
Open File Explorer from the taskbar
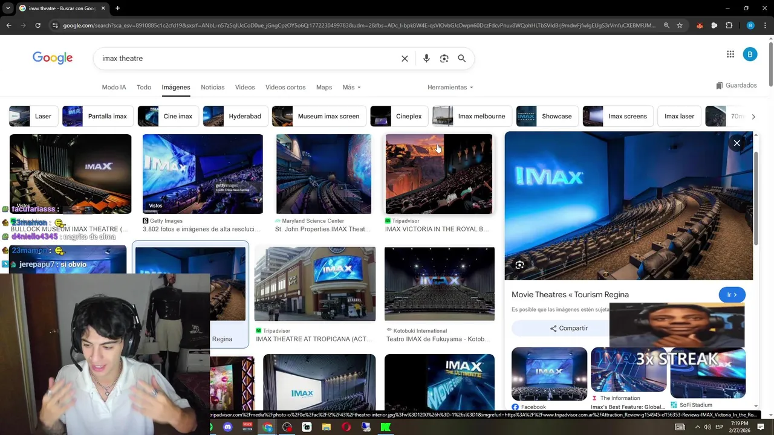pos(327,427)
